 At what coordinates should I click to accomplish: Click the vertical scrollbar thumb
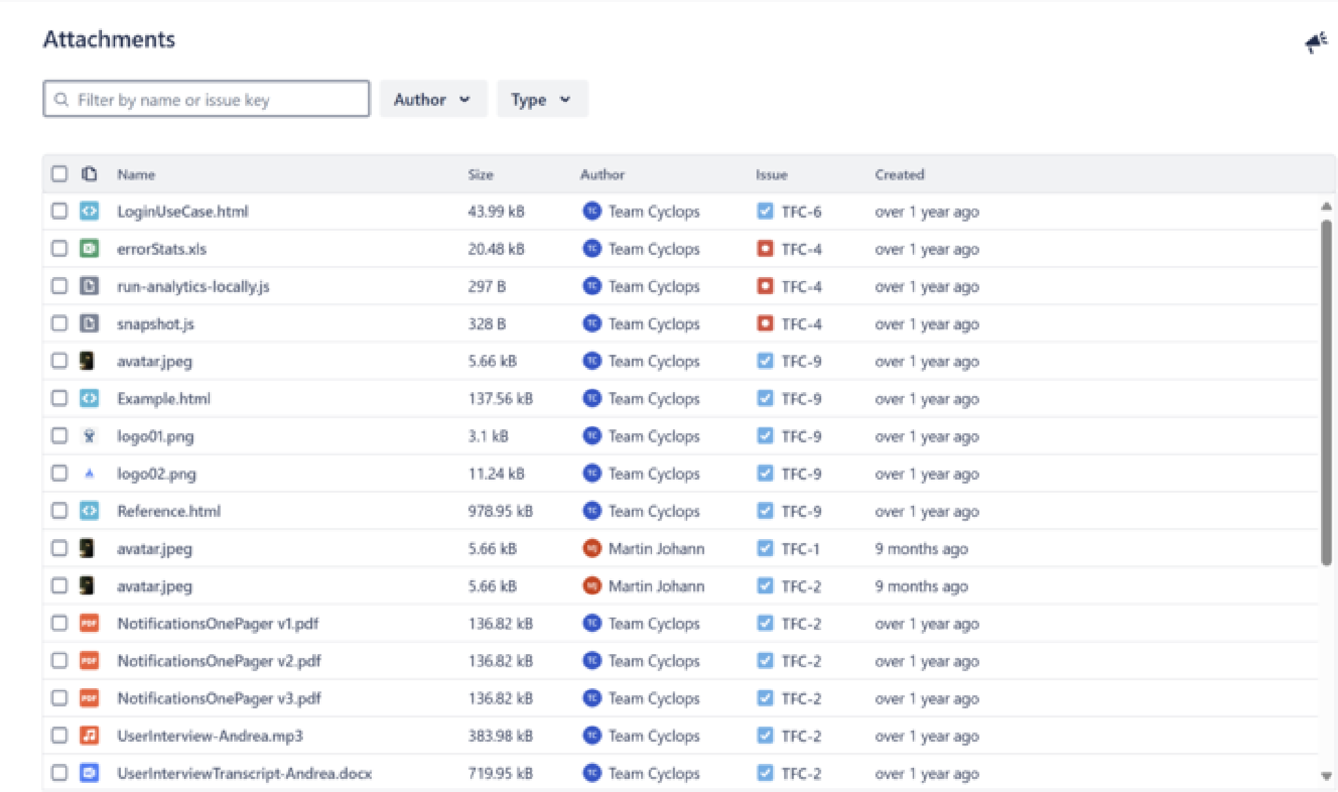pos(1326,392)
